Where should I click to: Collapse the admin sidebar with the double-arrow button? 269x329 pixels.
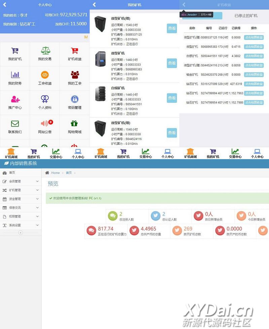[21, 233]
